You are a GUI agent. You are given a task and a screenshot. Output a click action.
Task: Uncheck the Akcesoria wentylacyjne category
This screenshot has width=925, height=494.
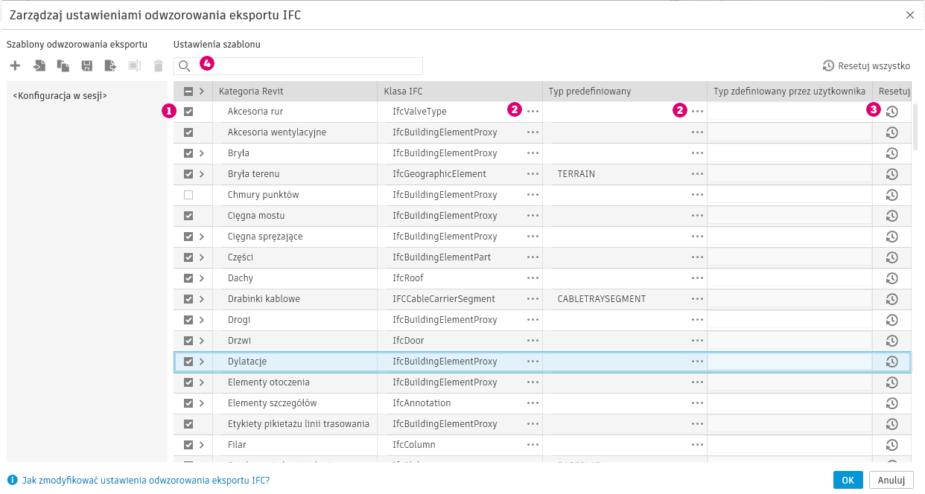pos(188,132)
